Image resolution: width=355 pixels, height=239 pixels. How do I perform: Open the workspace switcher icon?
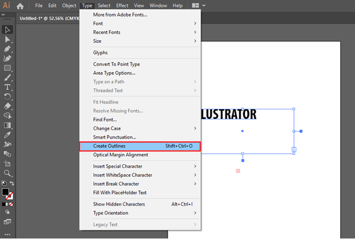click(x=195, y=5)
